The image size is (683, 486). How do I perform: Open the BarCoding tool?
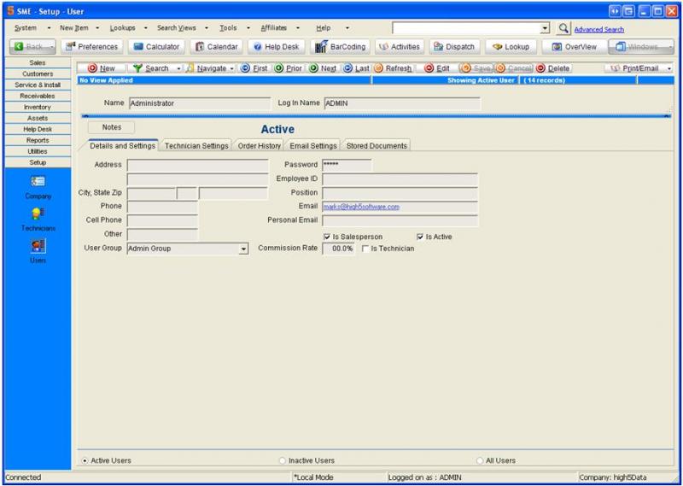click(340, 47)
